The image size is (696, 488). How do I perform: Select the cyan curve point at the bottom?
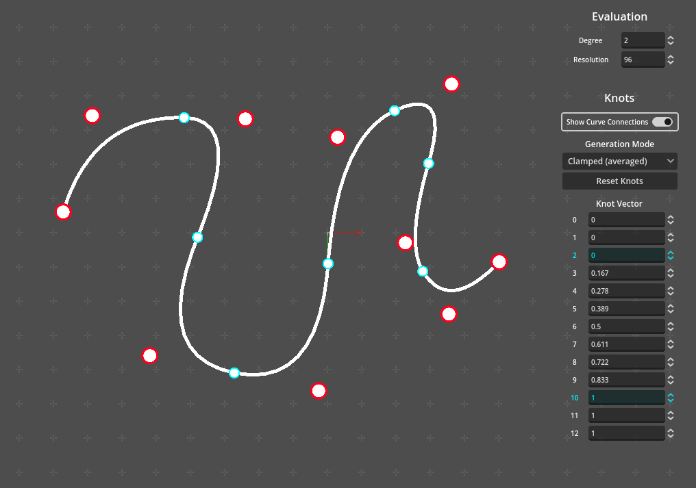pyautogui.click(x=234, y=373)
